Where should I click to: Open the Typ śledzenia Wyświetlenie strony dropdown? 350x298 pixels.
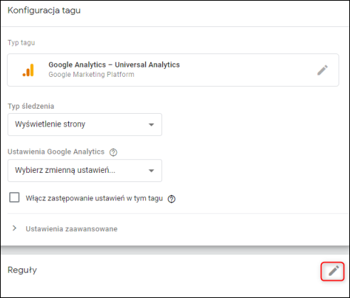(x=85, y=124)
